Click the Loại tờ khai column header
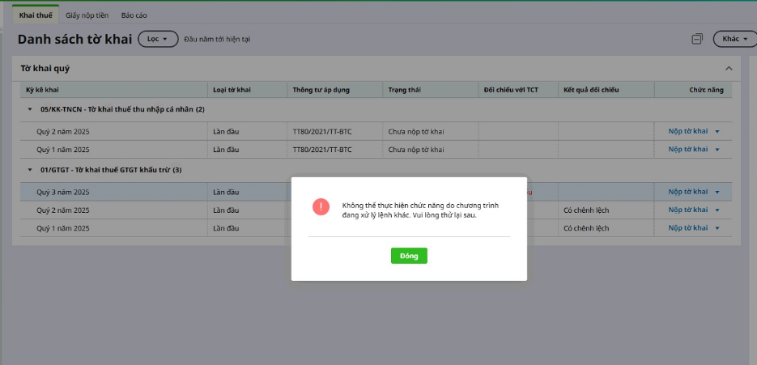The width and height of the screenshot is (757, 365). [232, 90]
